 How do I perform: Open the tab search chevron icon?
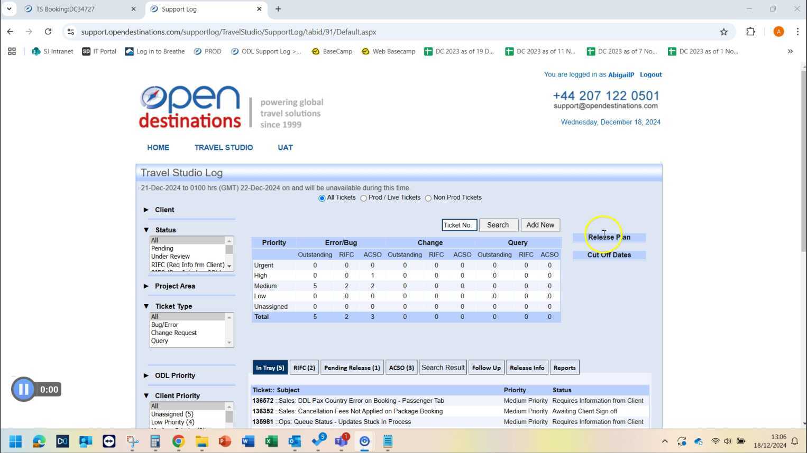tap(9, 9)
